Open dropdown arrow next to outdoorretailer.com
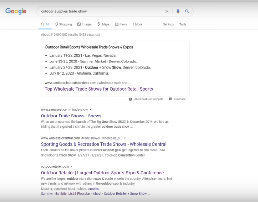The height and width of the screenshot is (202, 258). [72, 167]
